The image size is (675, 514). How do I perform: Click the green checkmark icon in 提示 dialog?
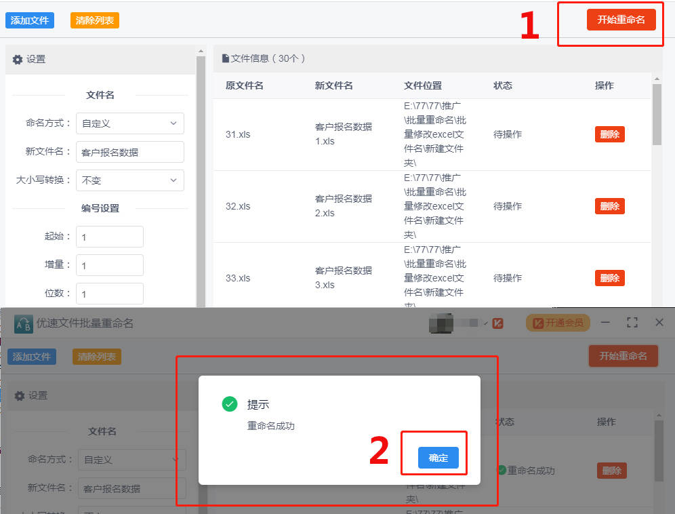point(230,405)
